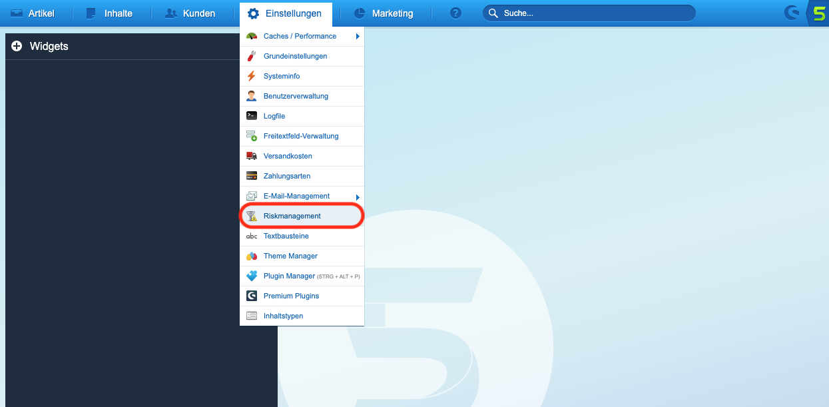This screenshot has height=407, width=829.
Task: Choose Textbausteine in the menu
Action: point(302,236)
